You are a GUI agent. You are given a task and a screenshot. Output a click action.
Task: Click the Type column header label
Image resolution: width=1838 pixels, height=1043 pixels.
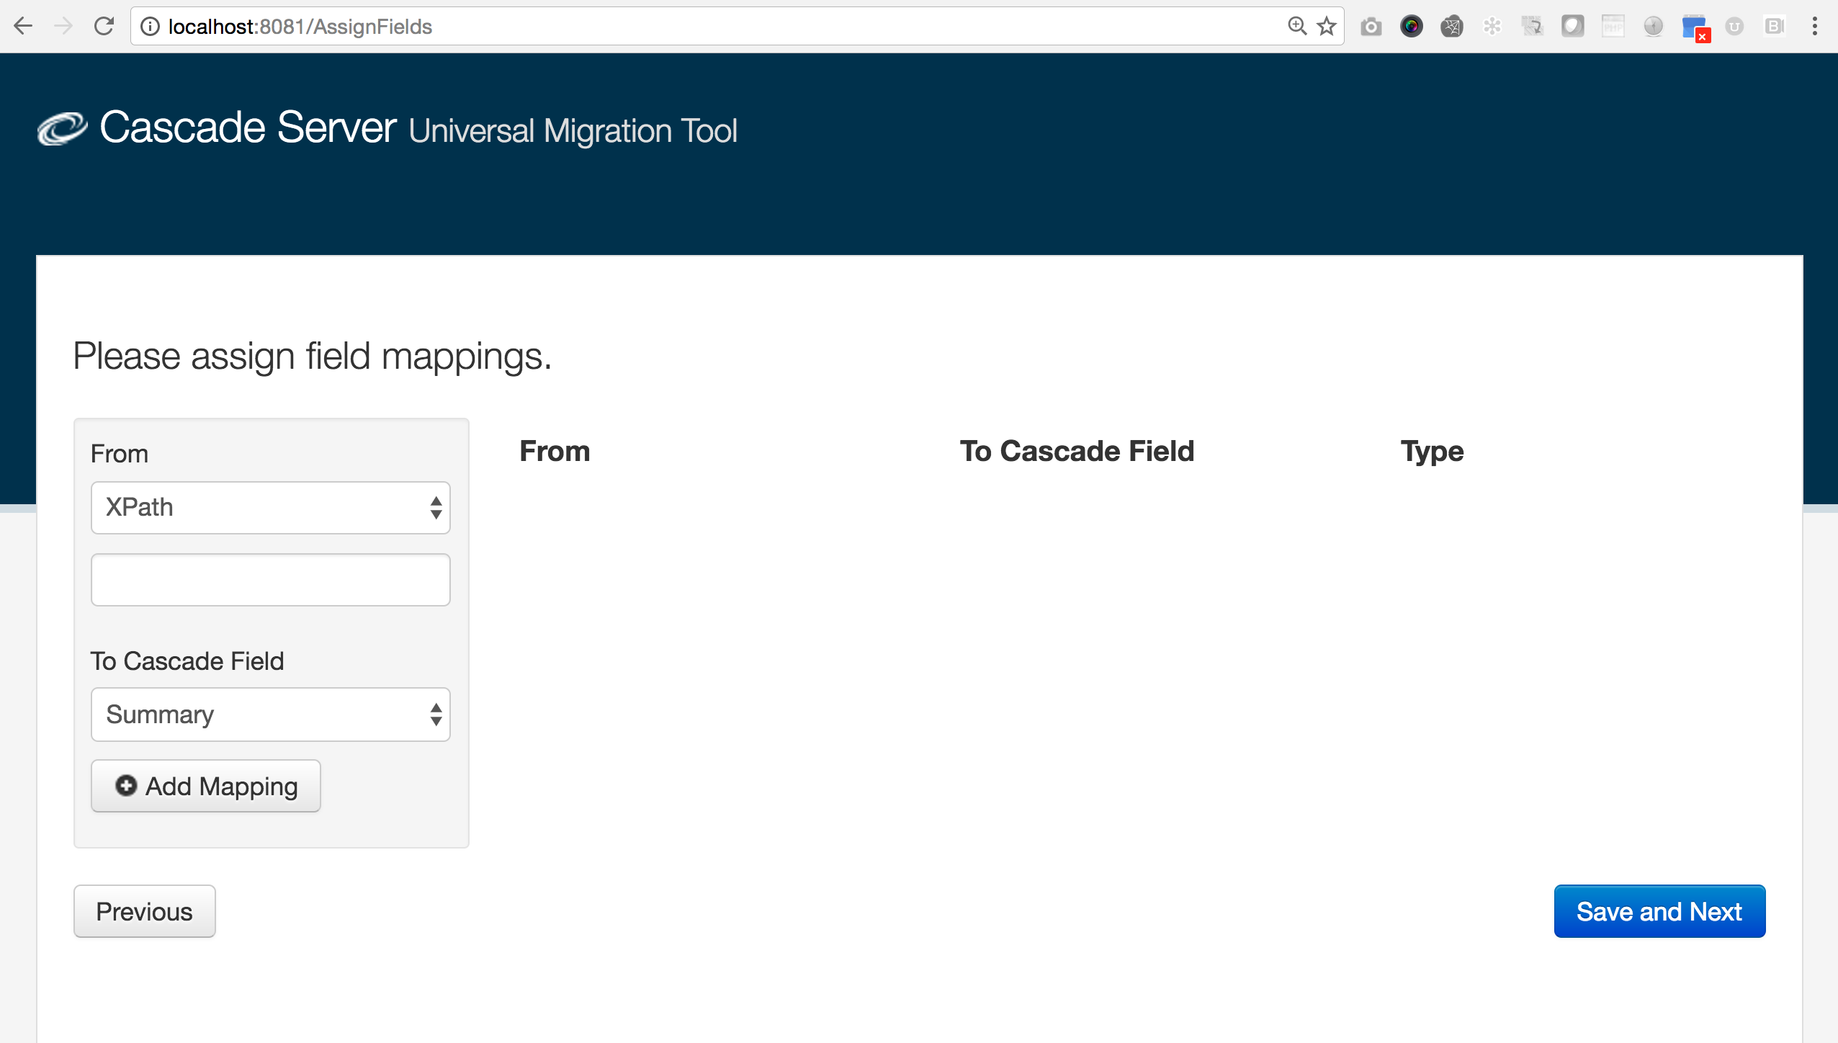[1432, 451]
